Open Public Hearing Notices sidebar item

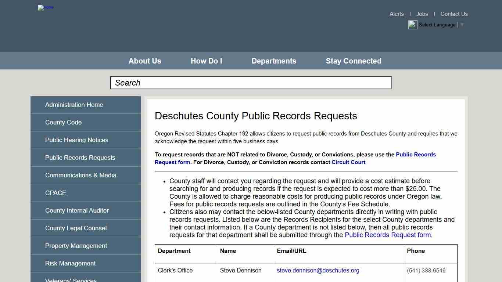click(x=76, y=140)
